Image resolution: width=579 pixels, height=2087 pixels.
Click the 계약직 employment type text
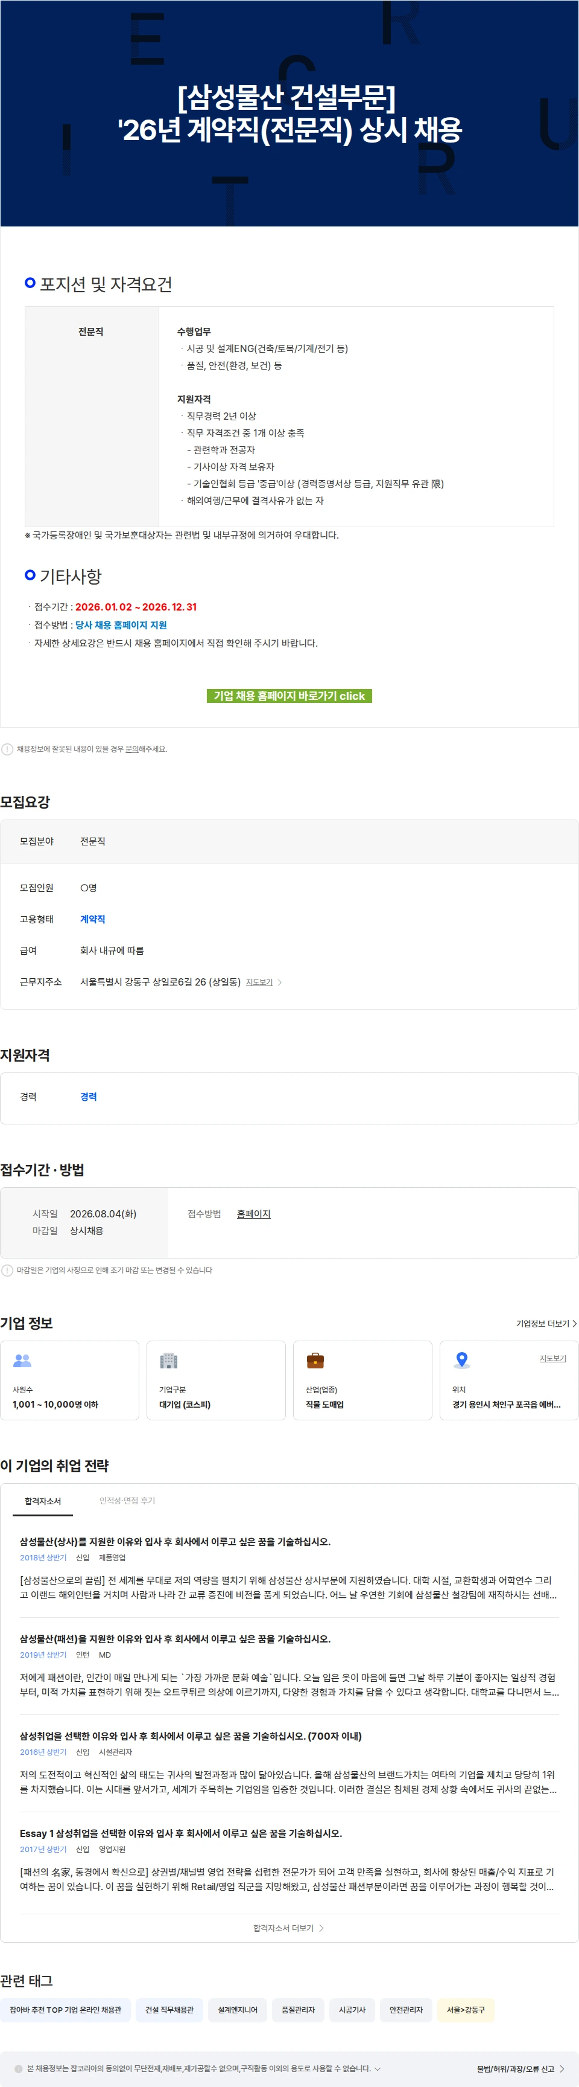click(92, 918)
